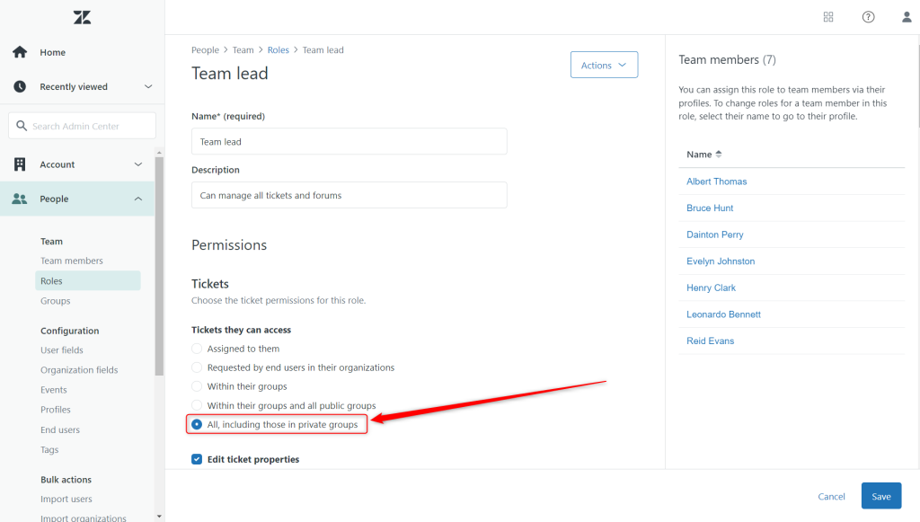Screen dimensions: 920x522
Task: Save the Team lead role
Action: pos(880,495)
